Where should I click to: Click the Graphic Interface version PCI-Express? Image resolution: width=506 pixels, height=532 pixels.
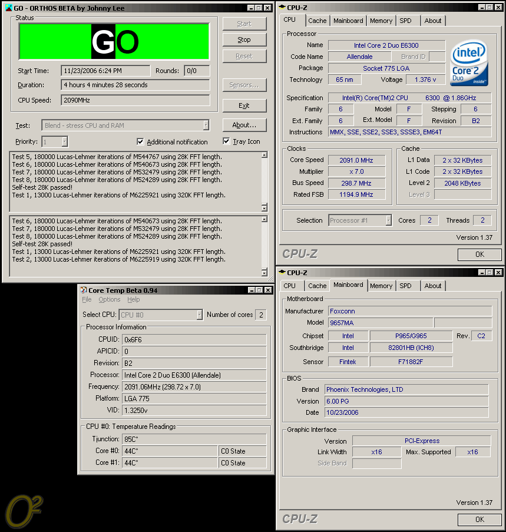point(422,441)
